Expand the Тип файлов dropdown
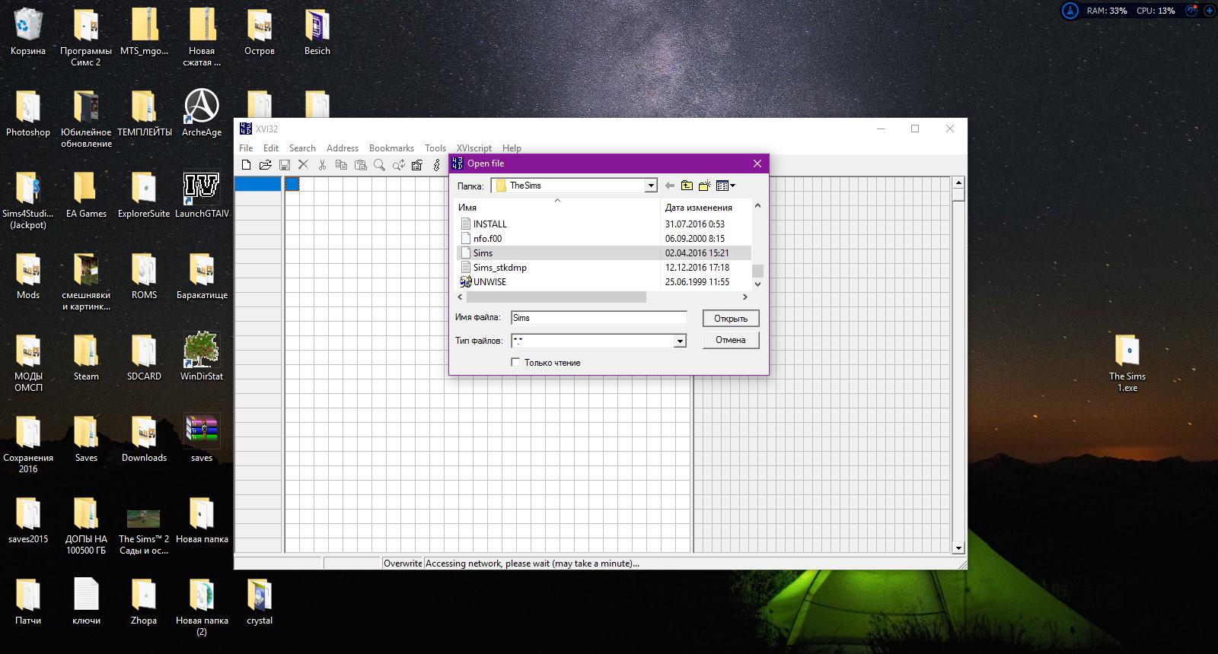 point(680,341)
